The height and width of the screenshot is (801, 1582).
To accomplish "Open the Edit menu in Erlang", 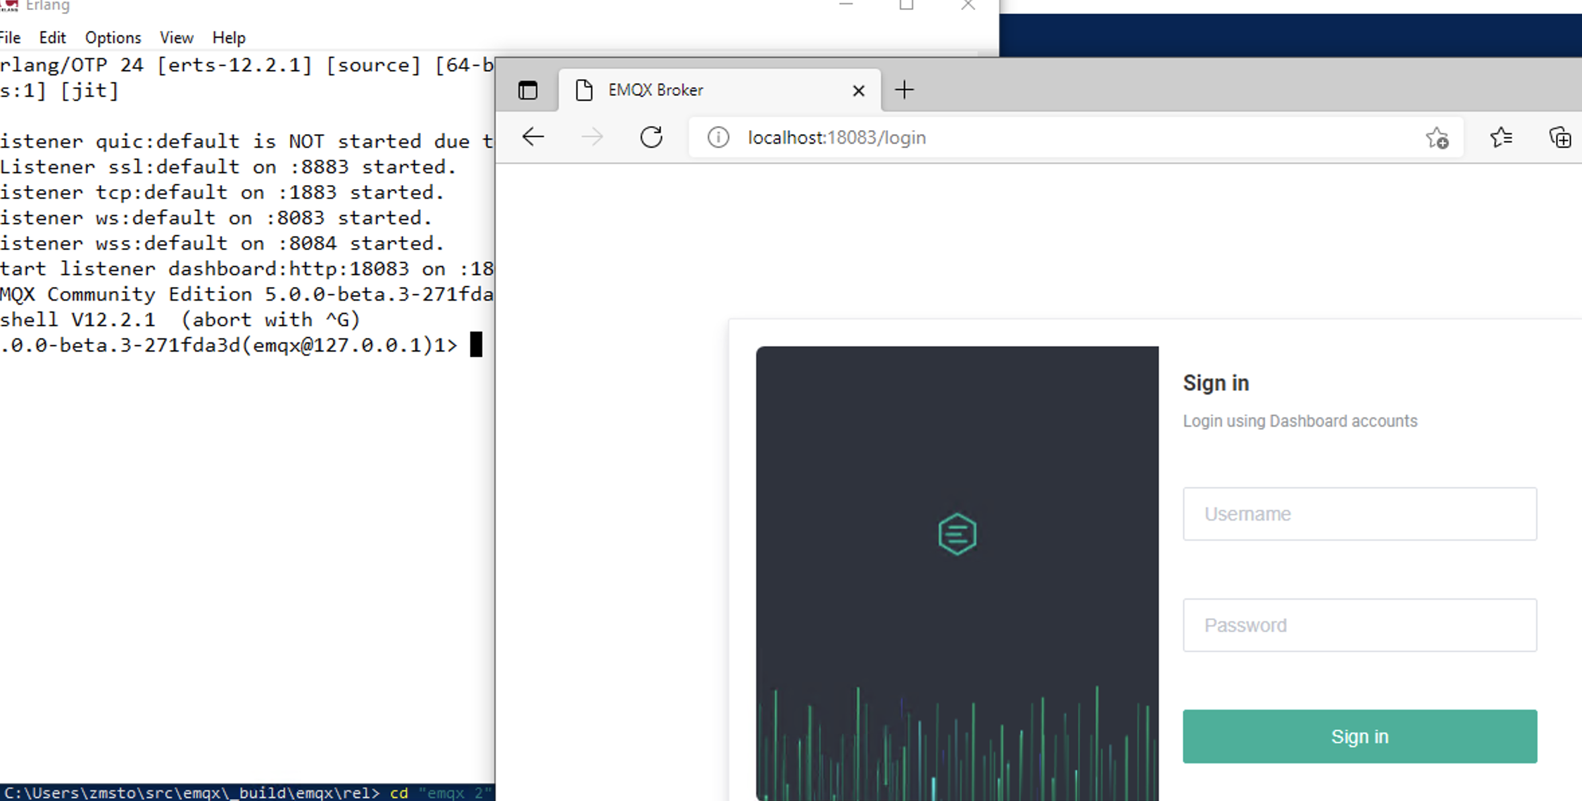I will (x=52, y=38).
